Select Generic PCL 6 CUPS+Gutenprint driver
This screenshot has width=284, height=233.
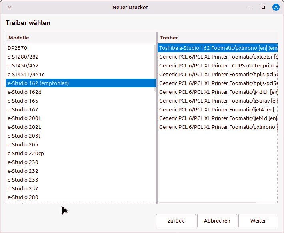[x=218, y=65]
